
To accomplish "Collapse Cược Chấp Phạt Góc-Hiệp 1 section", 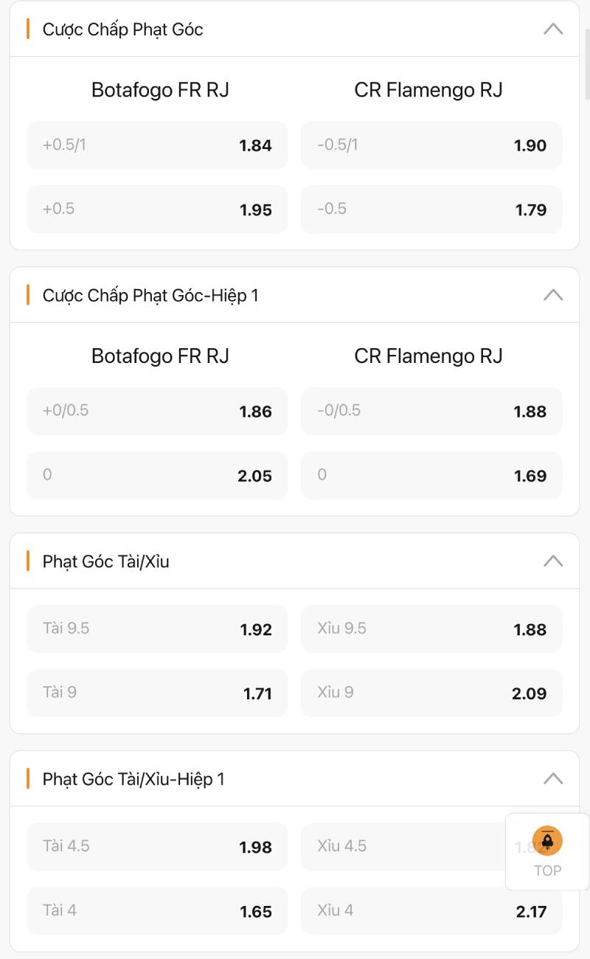I will pos(552,295).
